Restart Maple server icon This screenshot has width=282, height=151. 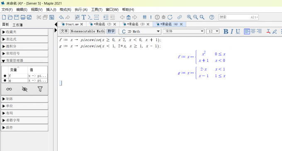pyautogui.click(x=170, y=17)
